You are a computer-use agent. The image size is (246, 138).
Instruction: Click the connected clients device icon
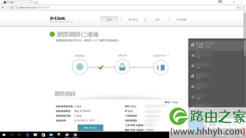161,67
